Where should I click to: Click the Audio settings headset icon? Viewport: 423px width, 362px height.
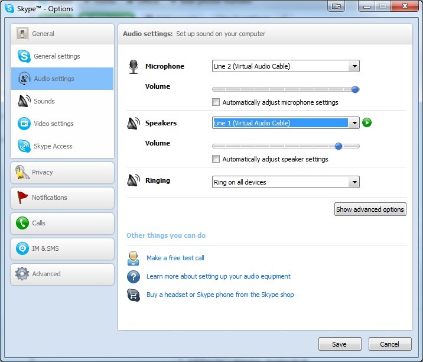click(24, 79)
